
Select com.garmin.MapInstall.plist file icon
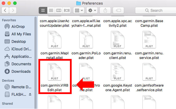[x=54, y=40]
